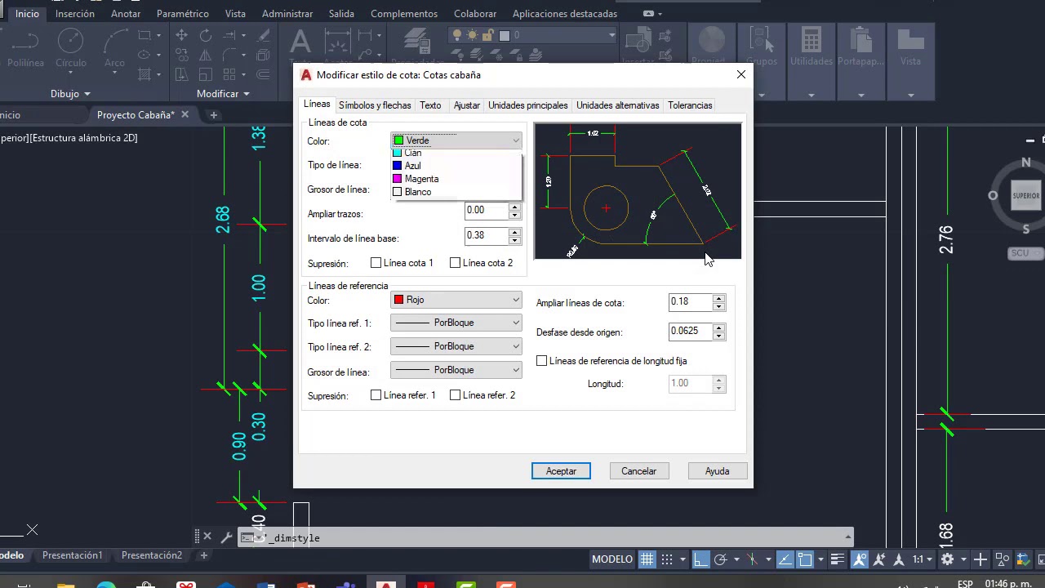Click the Aceptar button
1045x588 pixels.
[x=561, y=471]
